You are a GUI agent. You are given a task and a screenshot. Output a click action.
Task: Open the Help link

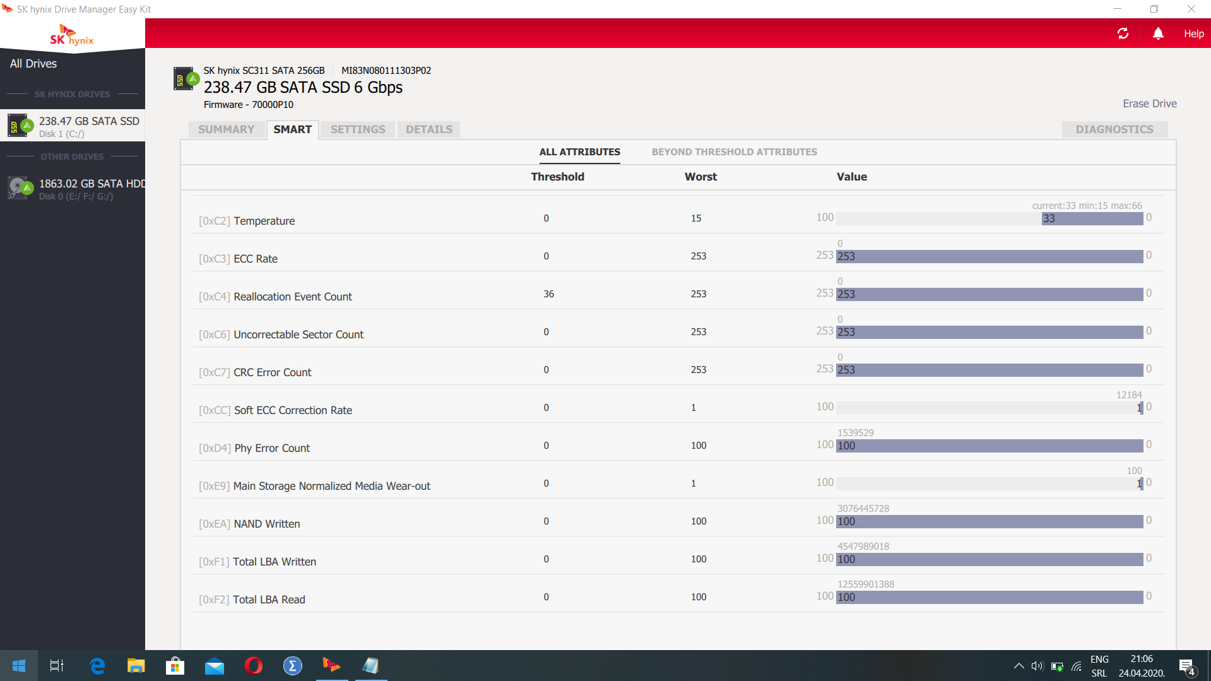pos(1193,34)
